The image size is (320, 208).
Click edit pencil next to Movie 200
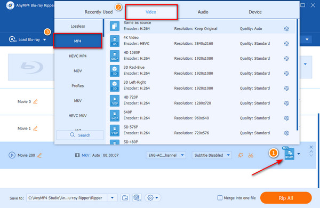point(39,155)
